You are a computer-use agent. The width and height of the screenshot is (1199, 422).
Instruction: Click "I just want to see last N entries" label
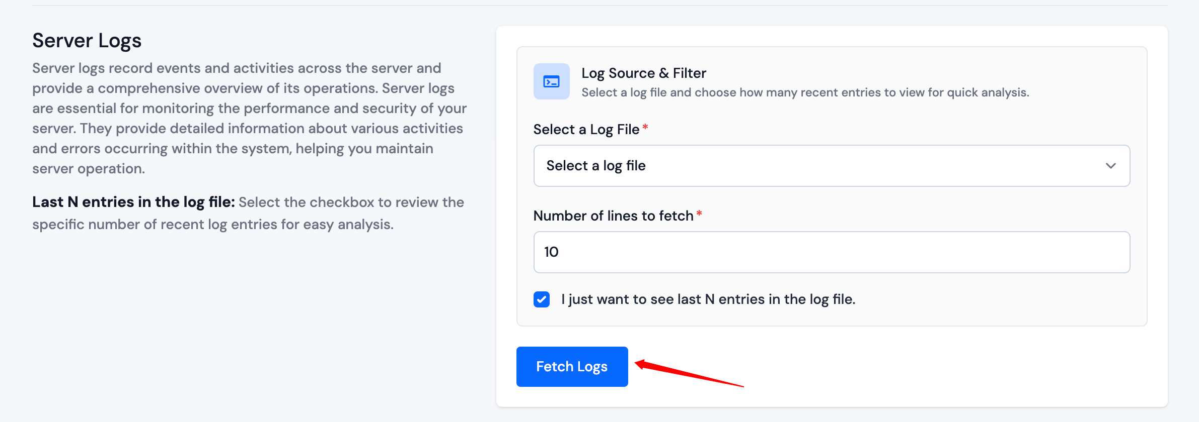click(x=708, y=299)
